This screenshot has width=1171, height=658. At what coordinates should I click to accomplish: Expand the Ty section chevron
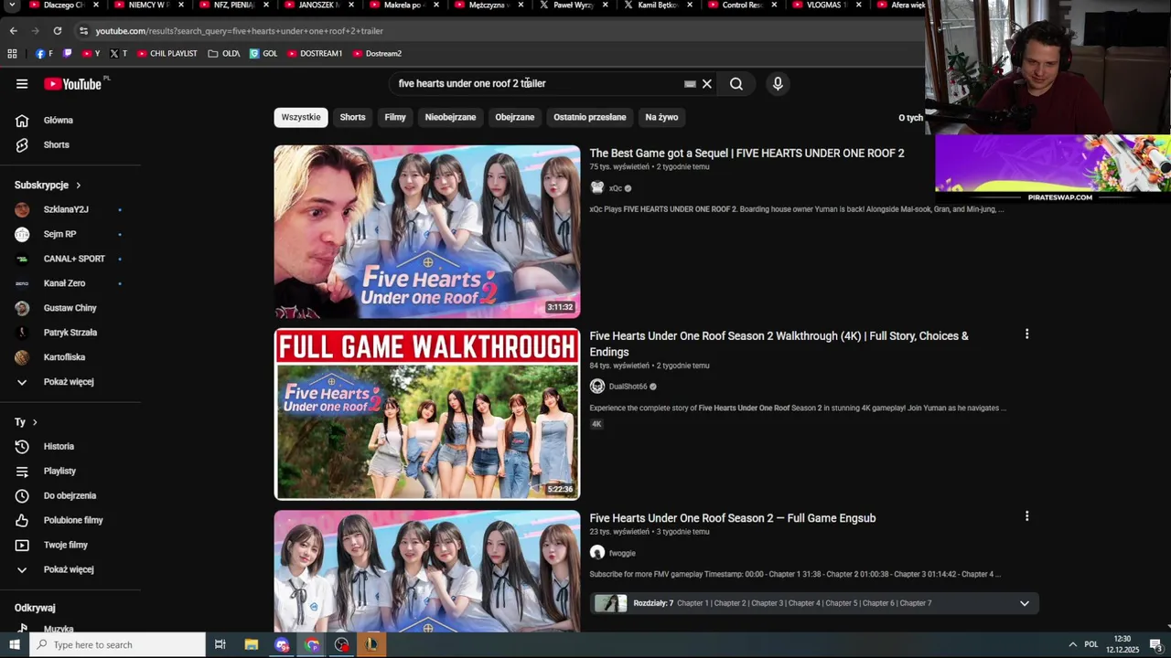(35, 422)
